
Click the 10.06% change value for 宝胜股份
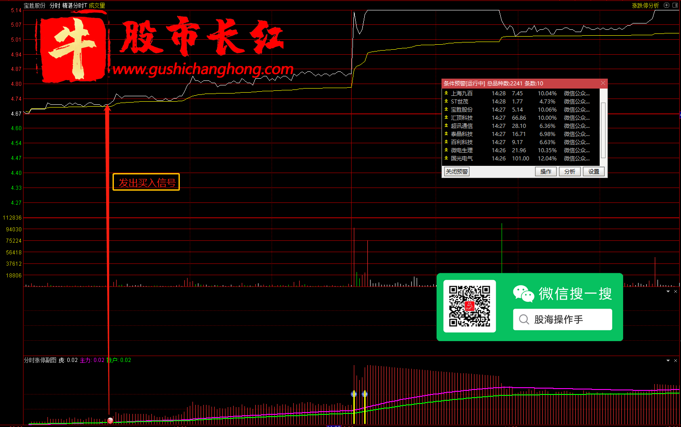click(547, 110)
